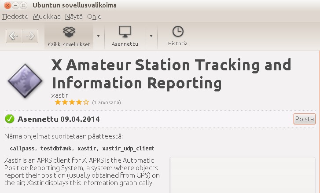Image resolution: width=320 pixels, height=193 pixels.
Task: Open the Ohje menu
Action: tap(94, 17)
